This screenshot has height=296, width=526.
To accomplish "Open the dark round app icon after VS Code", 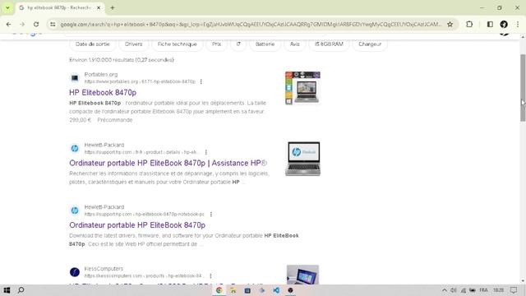I will coord(290,290).
